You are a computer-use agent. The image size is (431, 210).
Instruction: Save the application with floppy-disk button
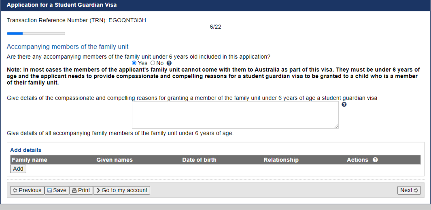pos(57,190)
